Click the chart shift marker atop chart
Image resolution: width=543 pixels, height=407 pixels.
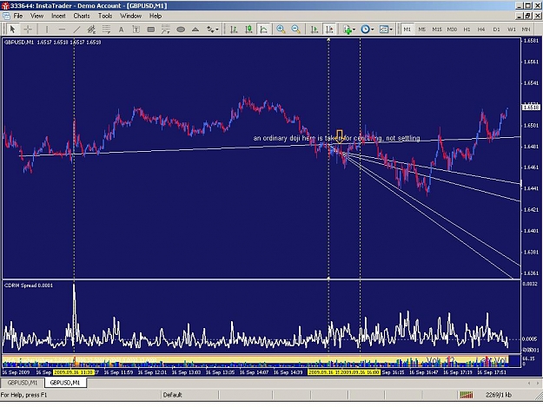[x=328, y=40]
